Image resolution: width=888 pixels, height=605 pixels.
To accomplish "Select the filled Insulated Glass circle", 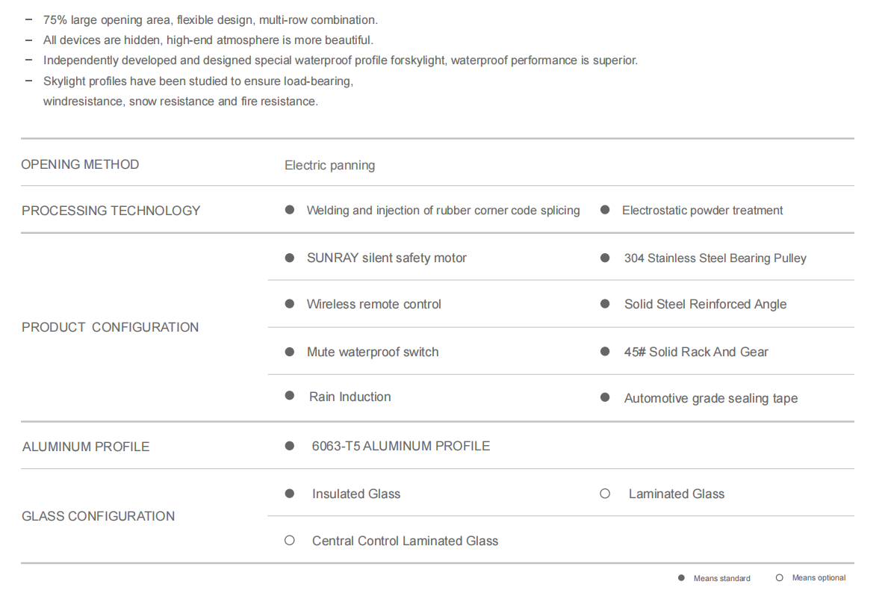I will click(289, 494).
